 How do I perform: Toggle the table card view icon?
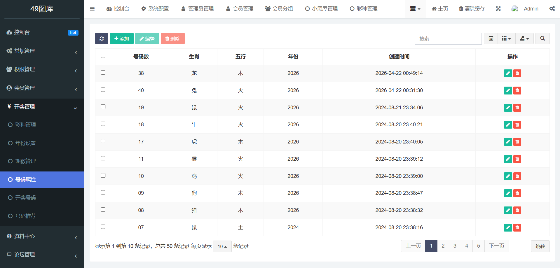[x=491, y=38]
